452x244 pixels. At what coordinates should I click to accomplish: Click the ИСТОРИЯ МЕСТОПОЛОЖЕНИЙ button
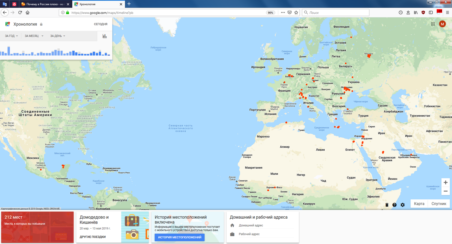pos(179,237)
